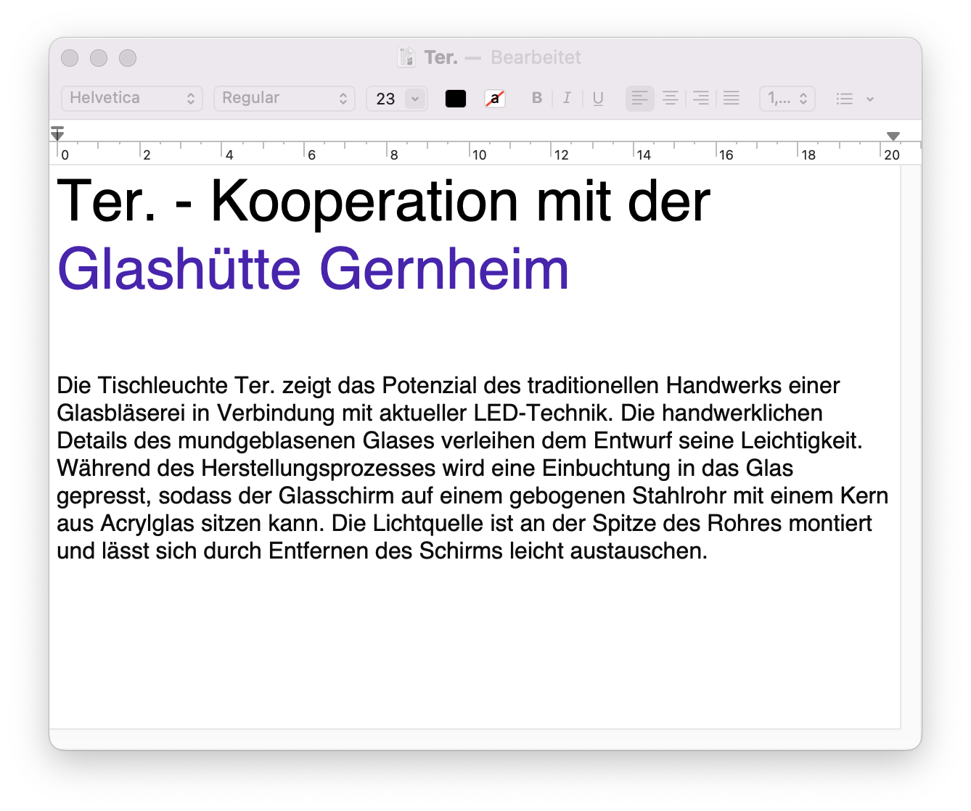
Task: Click the word "Potenzial" in the paragraph
Action: pyautogui.click(x=430, y=385)
